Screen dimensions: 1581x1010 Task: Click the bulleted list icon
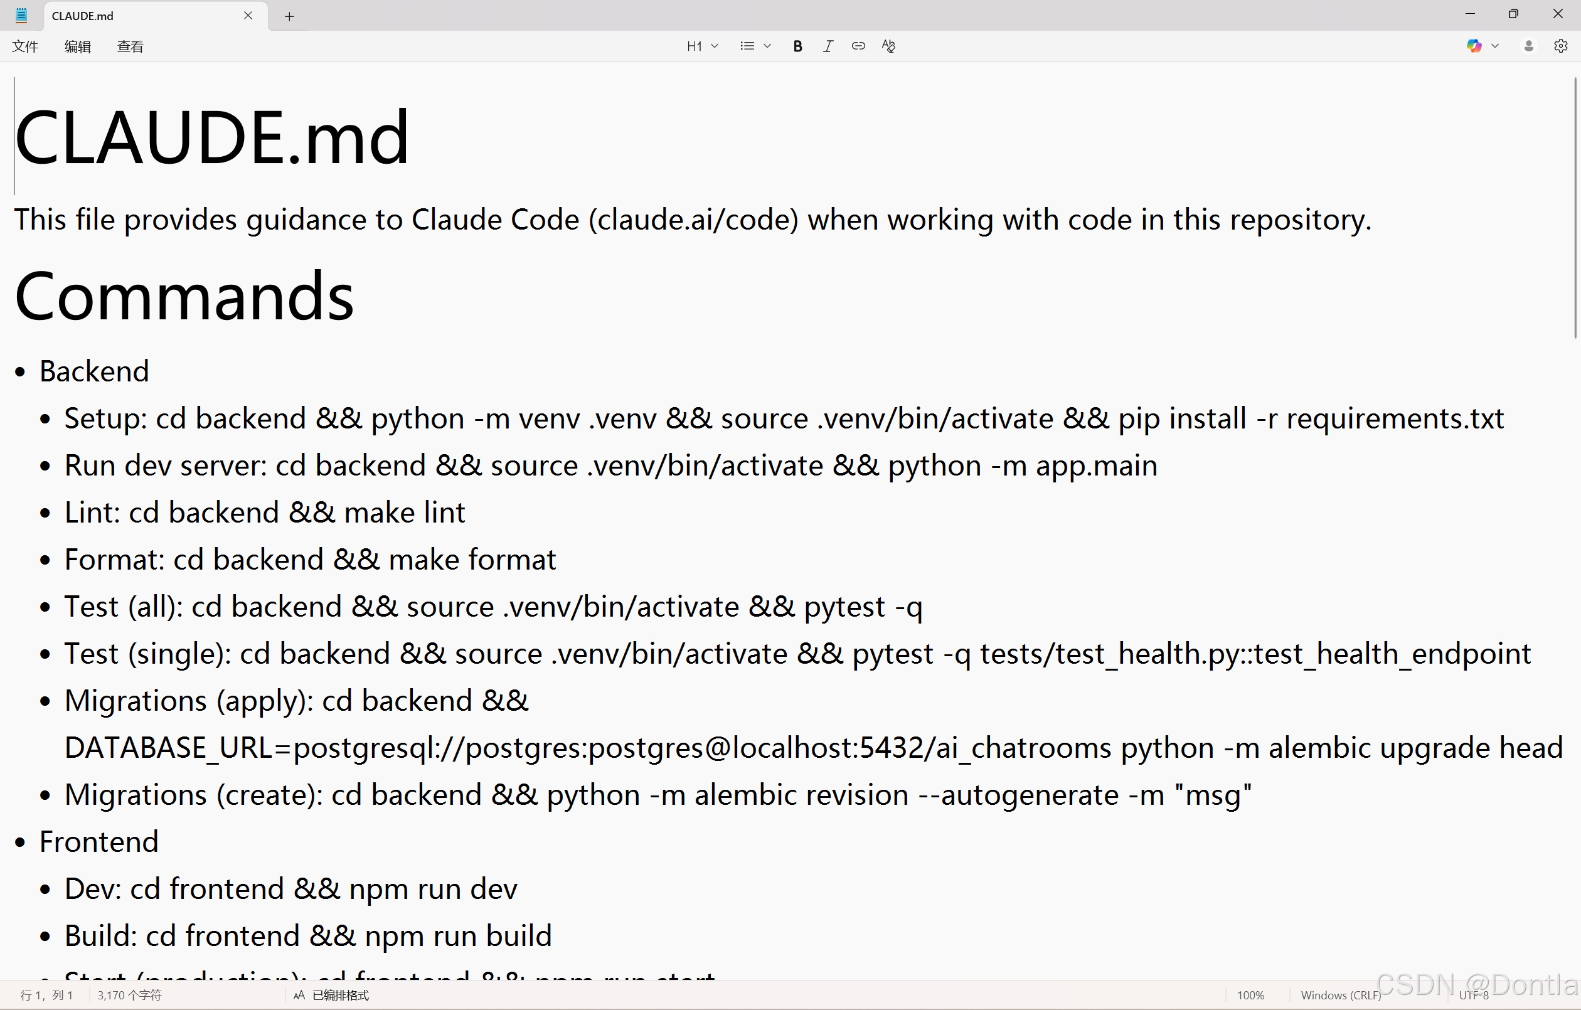[747, 46]
